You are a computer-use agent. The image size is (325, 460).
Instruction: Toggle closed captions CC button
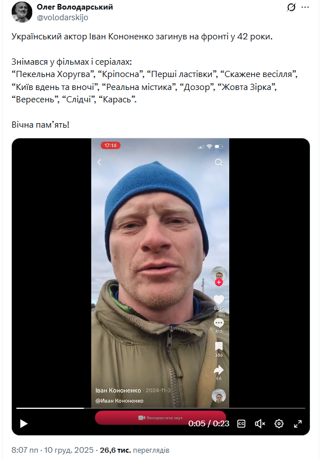pos(241,423)
